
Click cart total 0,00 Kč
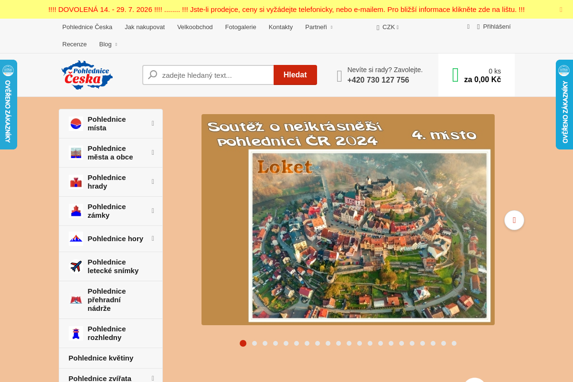482,80
